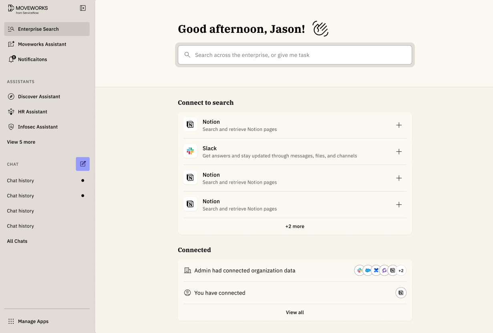Click the CHAT section label
This screenshot has width=493, height=333.
[x=13, y=164]
